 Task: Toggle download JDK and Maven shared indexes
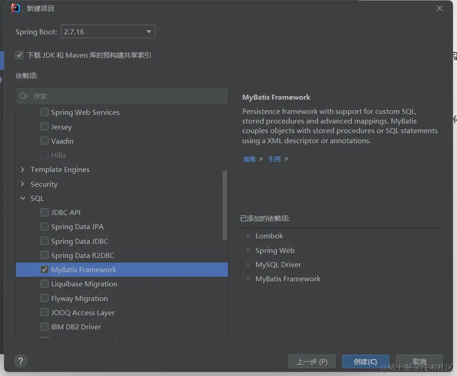20,55
